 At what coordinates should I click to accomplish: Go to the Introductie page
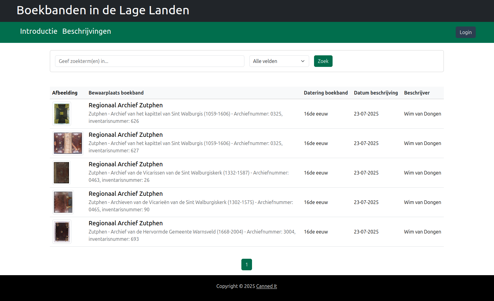click(x=39, y=31)
